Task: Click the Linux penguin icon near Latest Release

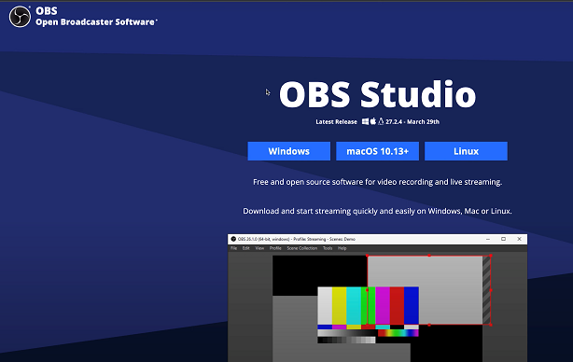Action: (x=381, y=121)
